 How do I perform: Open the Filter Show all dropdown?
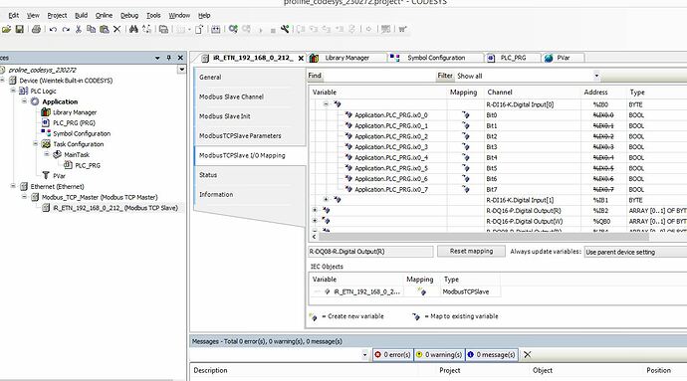point(596,76)
